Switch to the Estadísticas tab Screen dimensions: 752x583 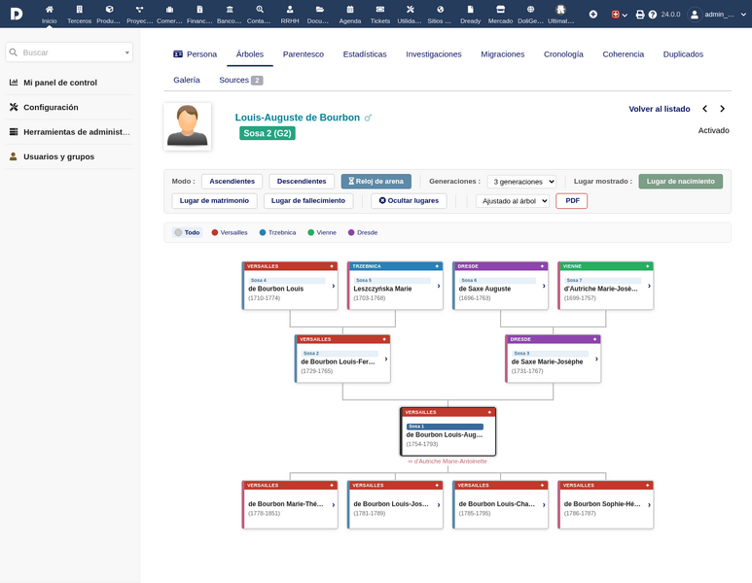(x=365, y=54)
